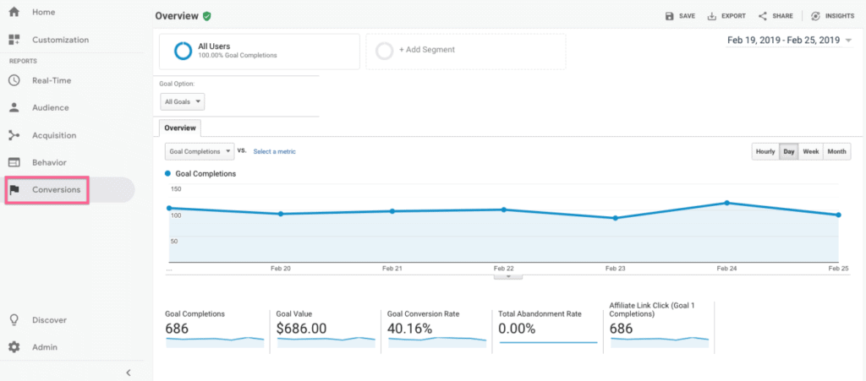Open Audience reports person icon
The image size is (866, 381).
click(14, 107)
